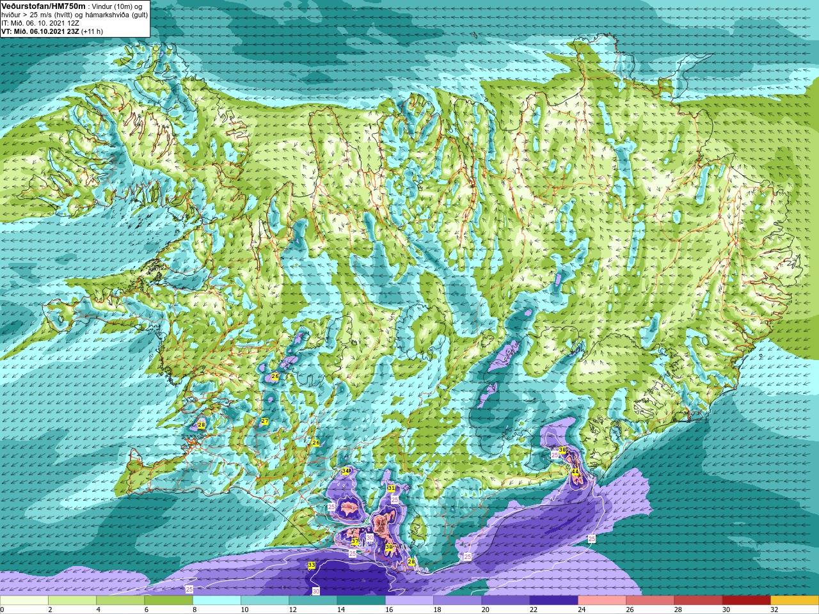819x614 pixels.
Task: Select the 2–4 m/s light green legend swatch
Action: (72, 601)
